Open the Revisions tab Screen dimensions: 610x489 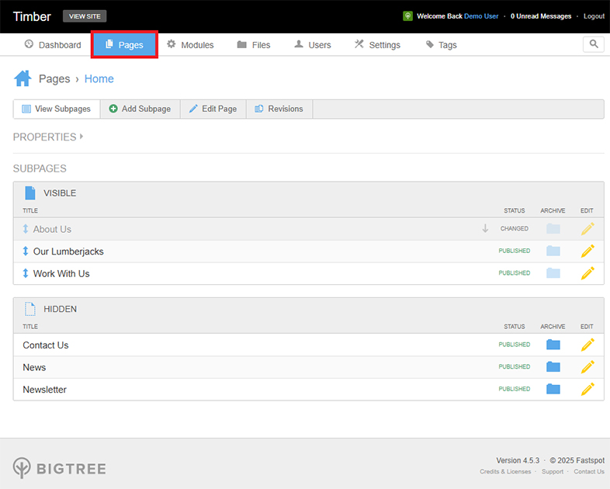[279, 109]
